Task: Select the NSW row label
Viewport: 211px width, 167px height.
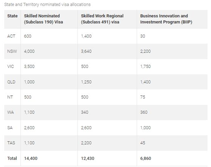Action: pos(12,51)
